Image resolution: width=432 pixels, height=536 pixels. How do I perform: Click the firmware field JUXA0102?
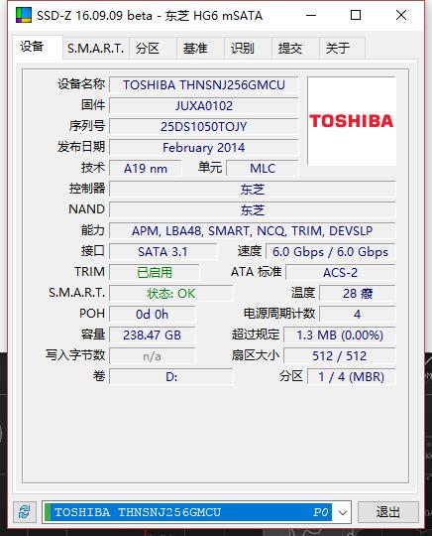coord(204,105)
